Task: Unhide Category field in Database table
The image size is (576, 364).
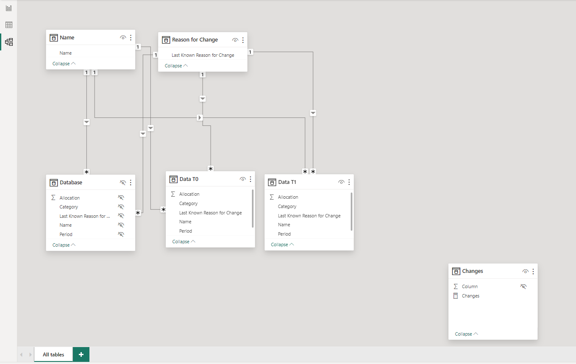Action: point(121,207)
